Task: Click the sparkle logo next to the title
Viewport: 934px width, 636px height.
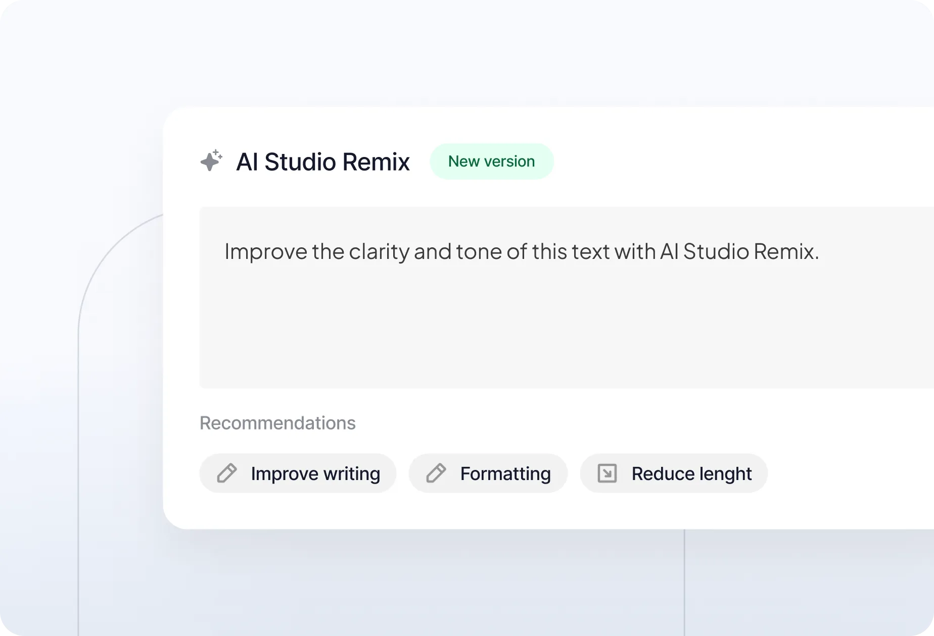Action: [210, 161]
